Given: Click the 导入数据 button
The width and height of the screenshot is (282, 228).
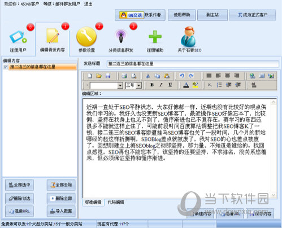Looking at the screenshot, I should pyautogui.click(x=61, y=211).
